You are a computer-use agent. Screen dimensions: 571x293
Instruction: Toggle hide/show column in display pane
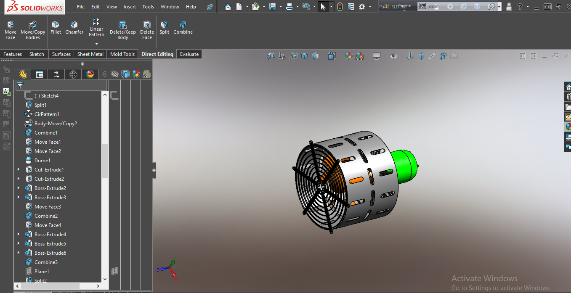(x=115, y=74)
